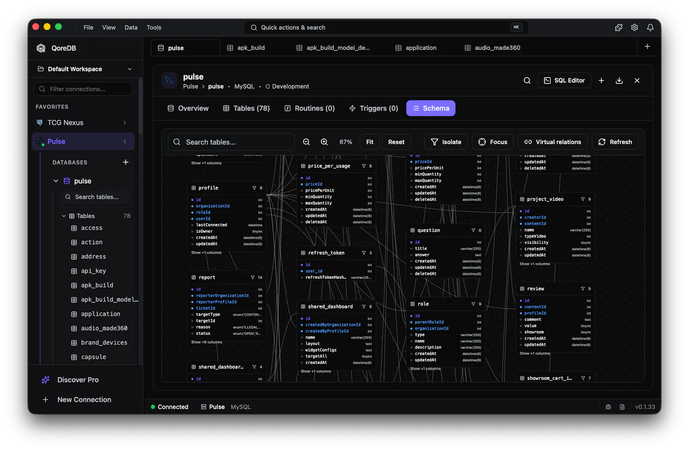Switch to the Overview tab
The height and width of the screenshot is (451, 689).
[x=188, y=108]
